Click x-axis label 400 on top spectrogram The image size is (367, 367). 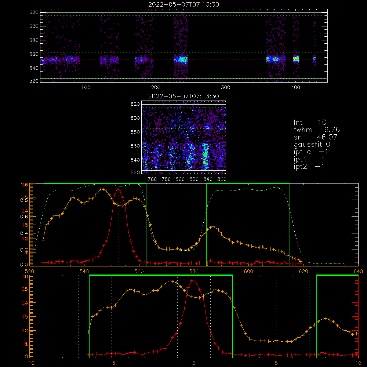[295, 88]
